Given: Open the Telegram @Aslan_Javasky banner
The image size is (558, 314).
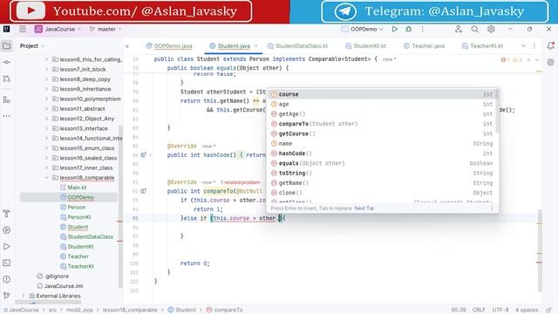Looking at the screenshot, I should point(434,11).
